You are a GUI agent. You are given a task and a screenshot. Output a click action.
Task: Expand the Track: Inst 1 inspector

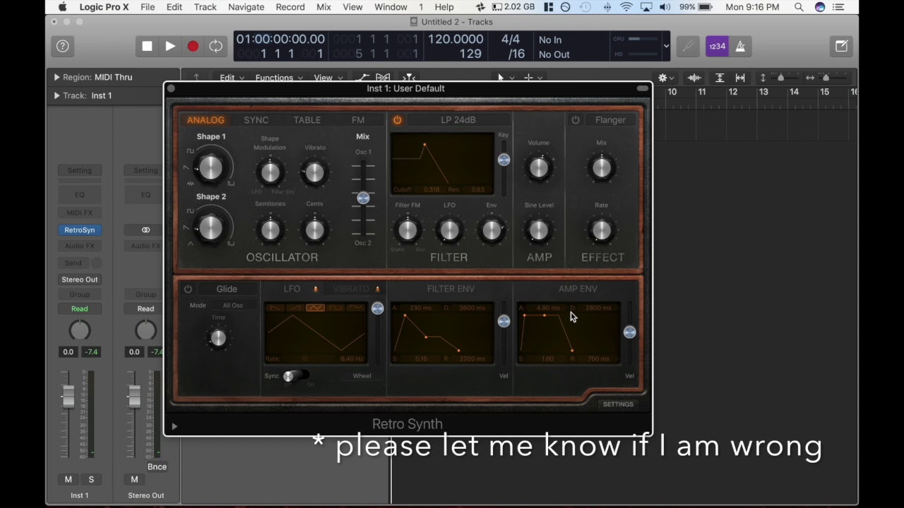tap(56, 95)
